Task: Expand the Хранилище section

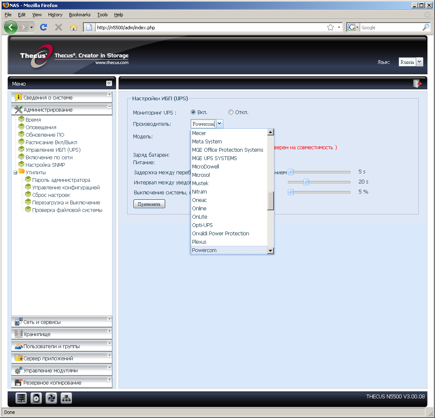Action: click(x=109, y=331)
